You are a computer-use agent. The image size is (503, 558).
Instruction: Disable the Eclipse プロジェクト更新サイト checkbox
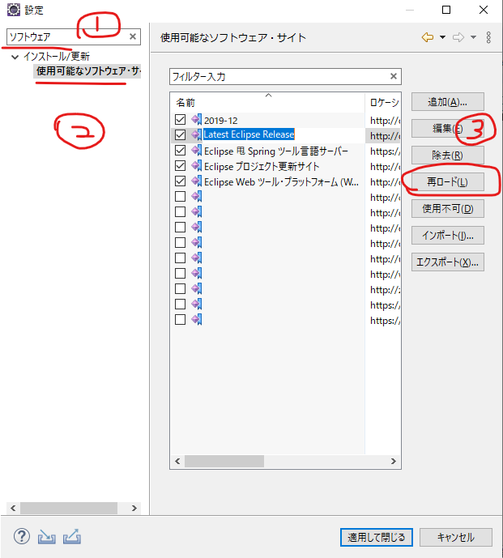pyautogui.click(x=180, y=166)
